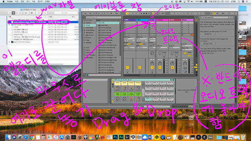This screenshot has width=251, height=141.
Task: Select the Sounds category in browser
Action: pyautogui.click(x=88, y=23)
